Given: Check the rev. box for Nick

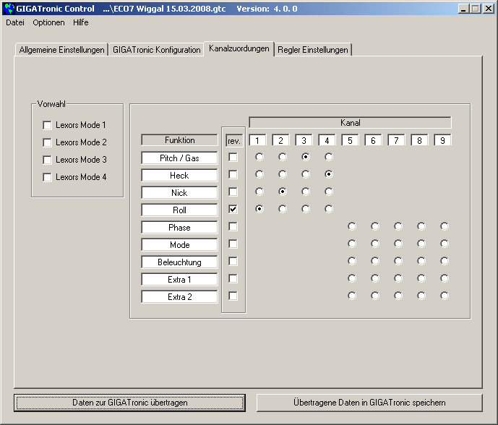Looking at the screenshot, I should 233,192.
